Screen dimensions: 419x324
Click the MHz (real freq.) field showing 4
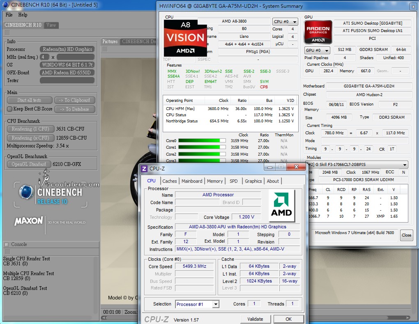[44, 57]
